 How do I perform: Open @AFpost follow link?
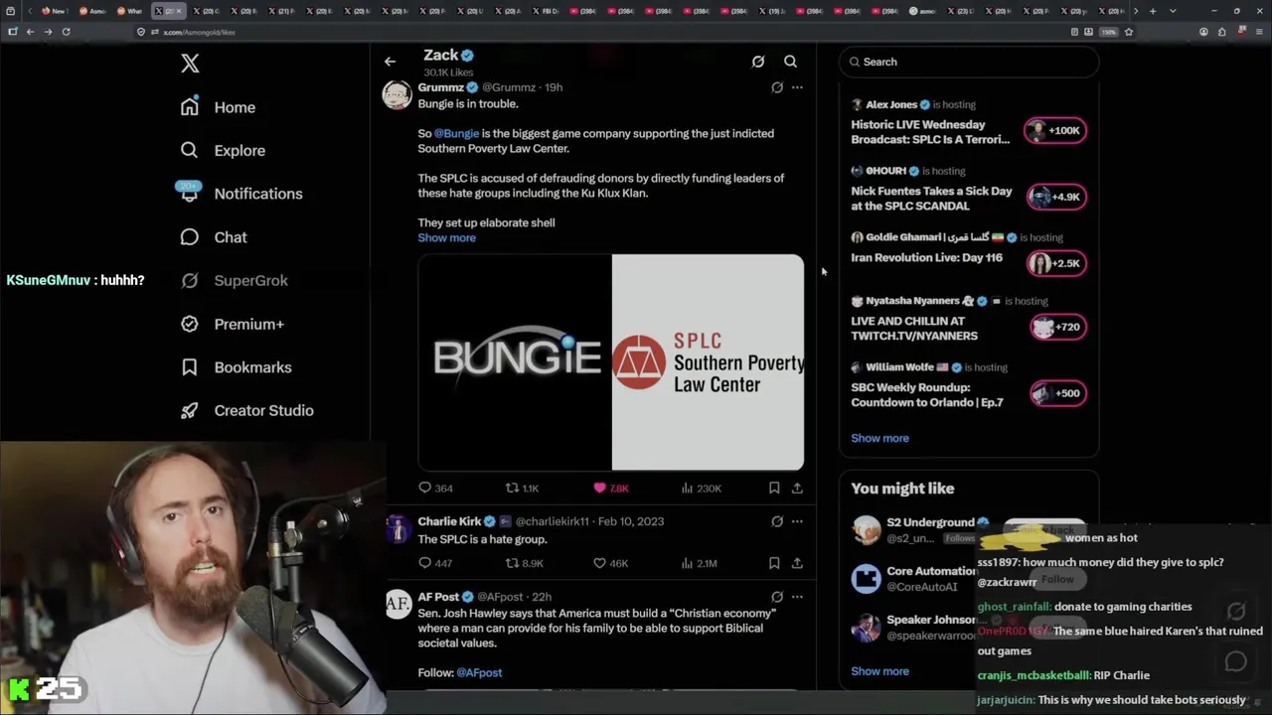coord(479,672)
